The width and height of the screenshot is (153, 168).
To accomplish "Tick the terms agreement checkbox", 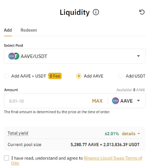I will (7, 158).
